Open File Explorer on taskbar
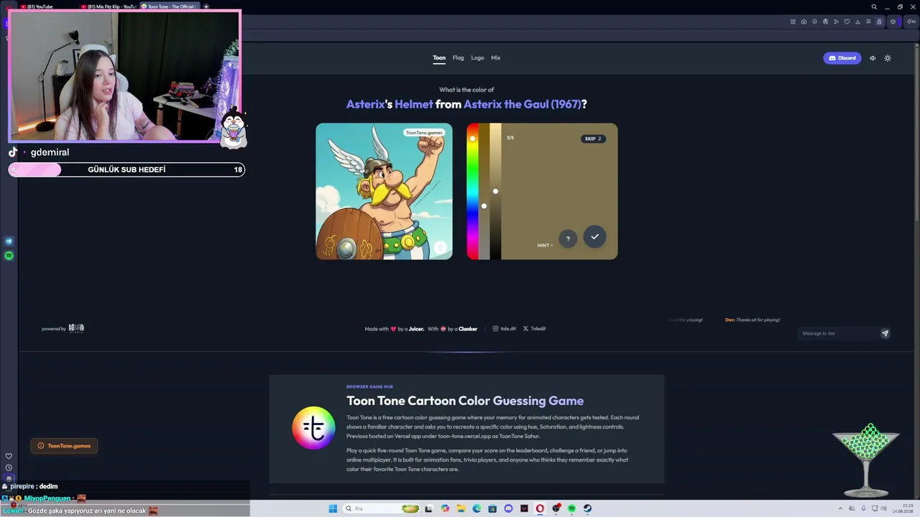 [x=461, y=508]
